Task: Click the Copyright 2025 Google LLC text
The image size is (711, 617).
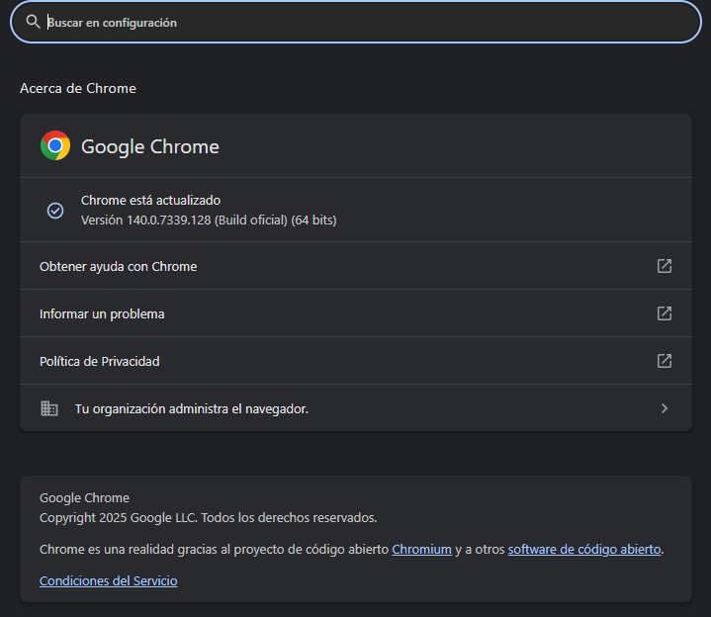Action: pyautogui.click(x=208, y=517)
